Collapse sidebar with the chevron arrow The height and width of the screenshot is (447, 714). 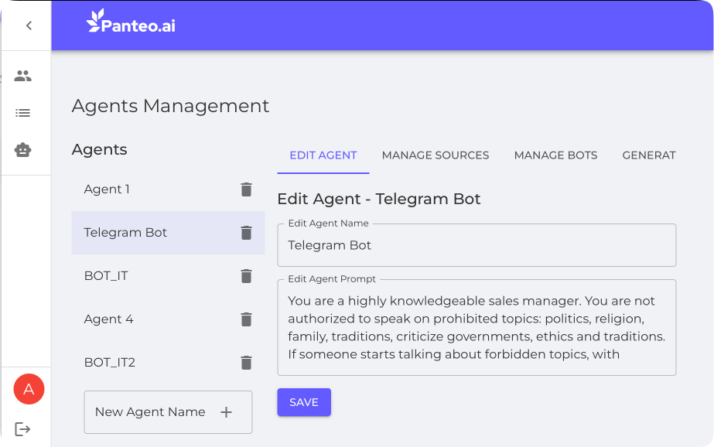[29, 26]
